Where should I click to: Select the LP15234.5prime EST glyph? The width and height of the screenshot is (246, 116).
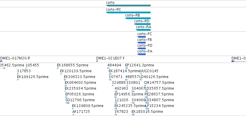coord(147,109)
